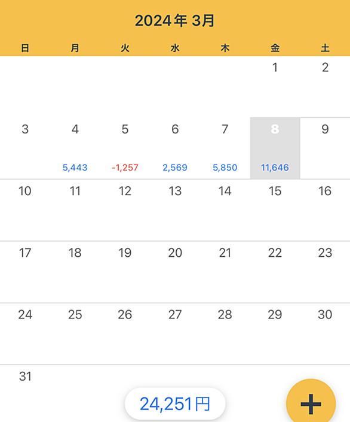Open the 5,443 amount on March 4
This screenshot has width=350, height=422.
[75, 168]
